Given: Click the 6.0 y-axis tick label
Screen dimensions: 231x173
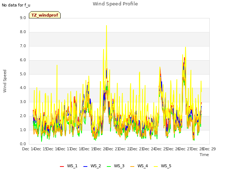Looking at the screenshot, I should pos(23,60).
